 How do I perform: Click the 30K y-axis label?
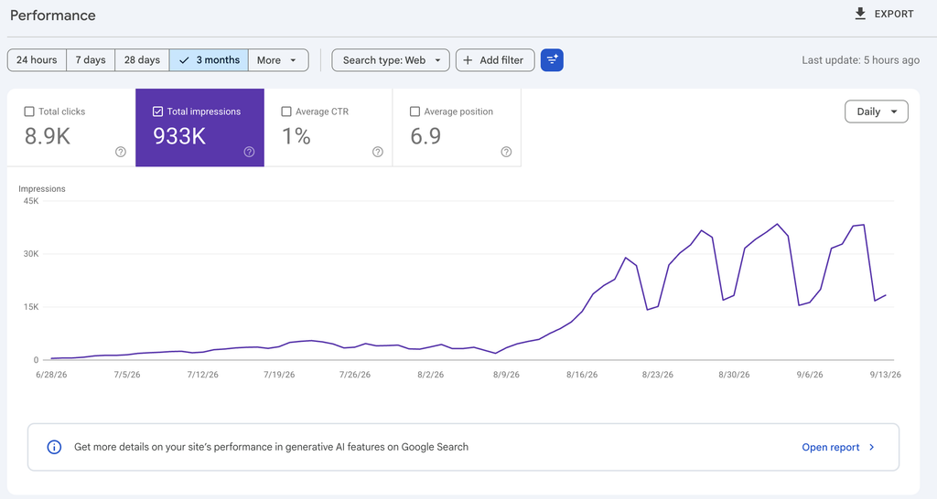[x=31, y=254]
